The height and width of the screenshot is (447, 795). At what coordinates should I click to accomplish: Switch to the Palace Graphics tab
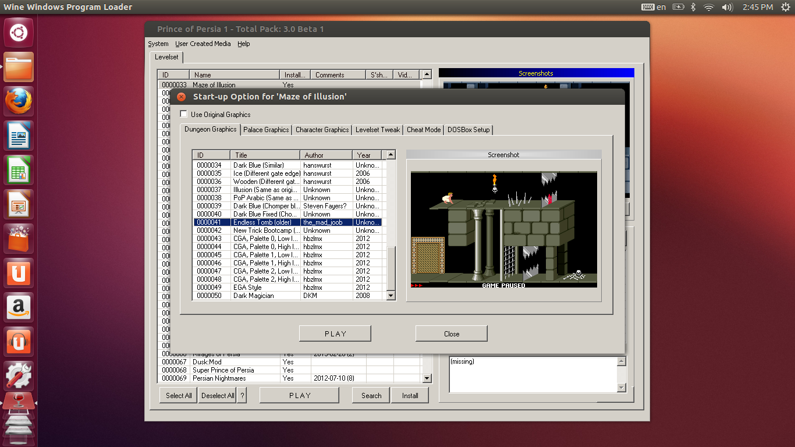(x=266, y=130)
